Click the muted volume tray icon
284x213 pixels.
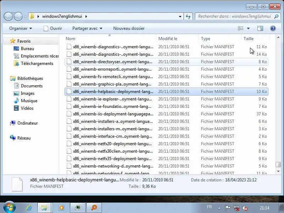point(245,208)
